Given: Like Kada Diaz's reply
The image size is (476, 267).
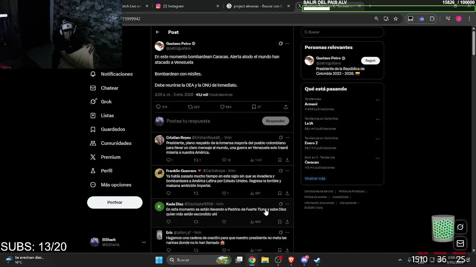Looking at the screenshot, I should pyautogui.click(x=224, y=222).
